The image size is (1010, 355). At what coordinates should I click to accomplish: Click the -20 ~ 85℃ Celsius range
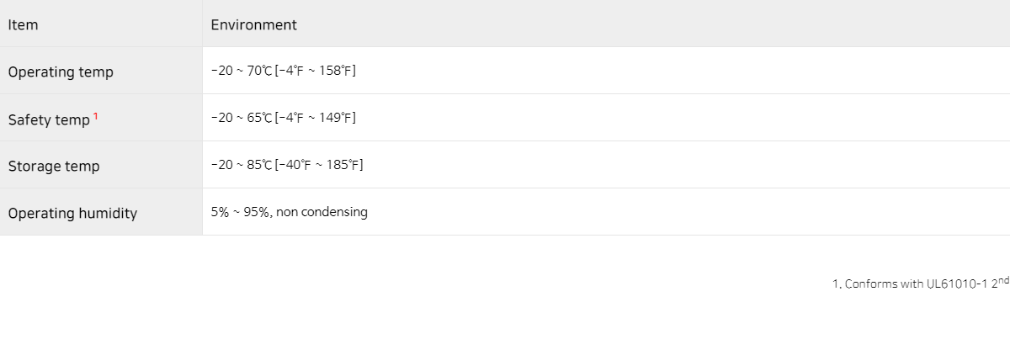(242, 165)
